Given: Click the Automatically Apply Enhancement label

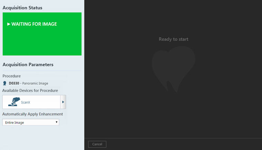Looking at the screenshot, I should pos(32,114).
